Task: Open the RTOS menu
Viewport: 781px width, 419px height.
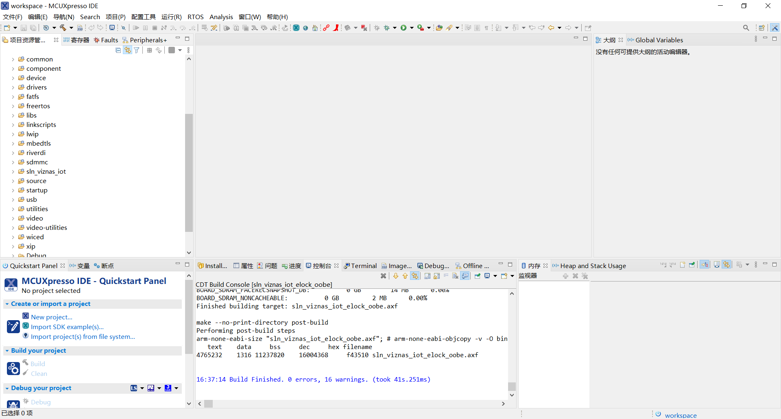Action: pos(196,17)
